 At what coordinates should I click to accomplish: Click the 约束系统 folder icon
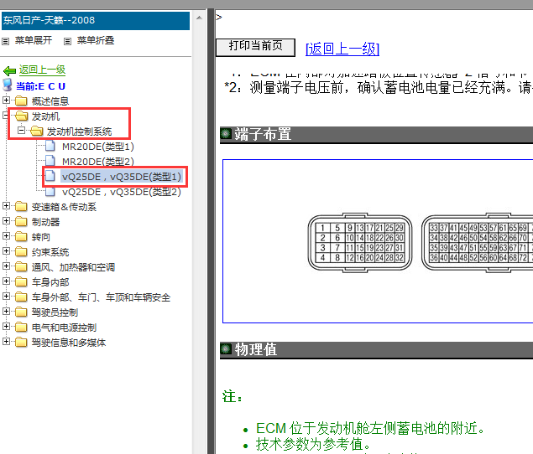point(21,252)
